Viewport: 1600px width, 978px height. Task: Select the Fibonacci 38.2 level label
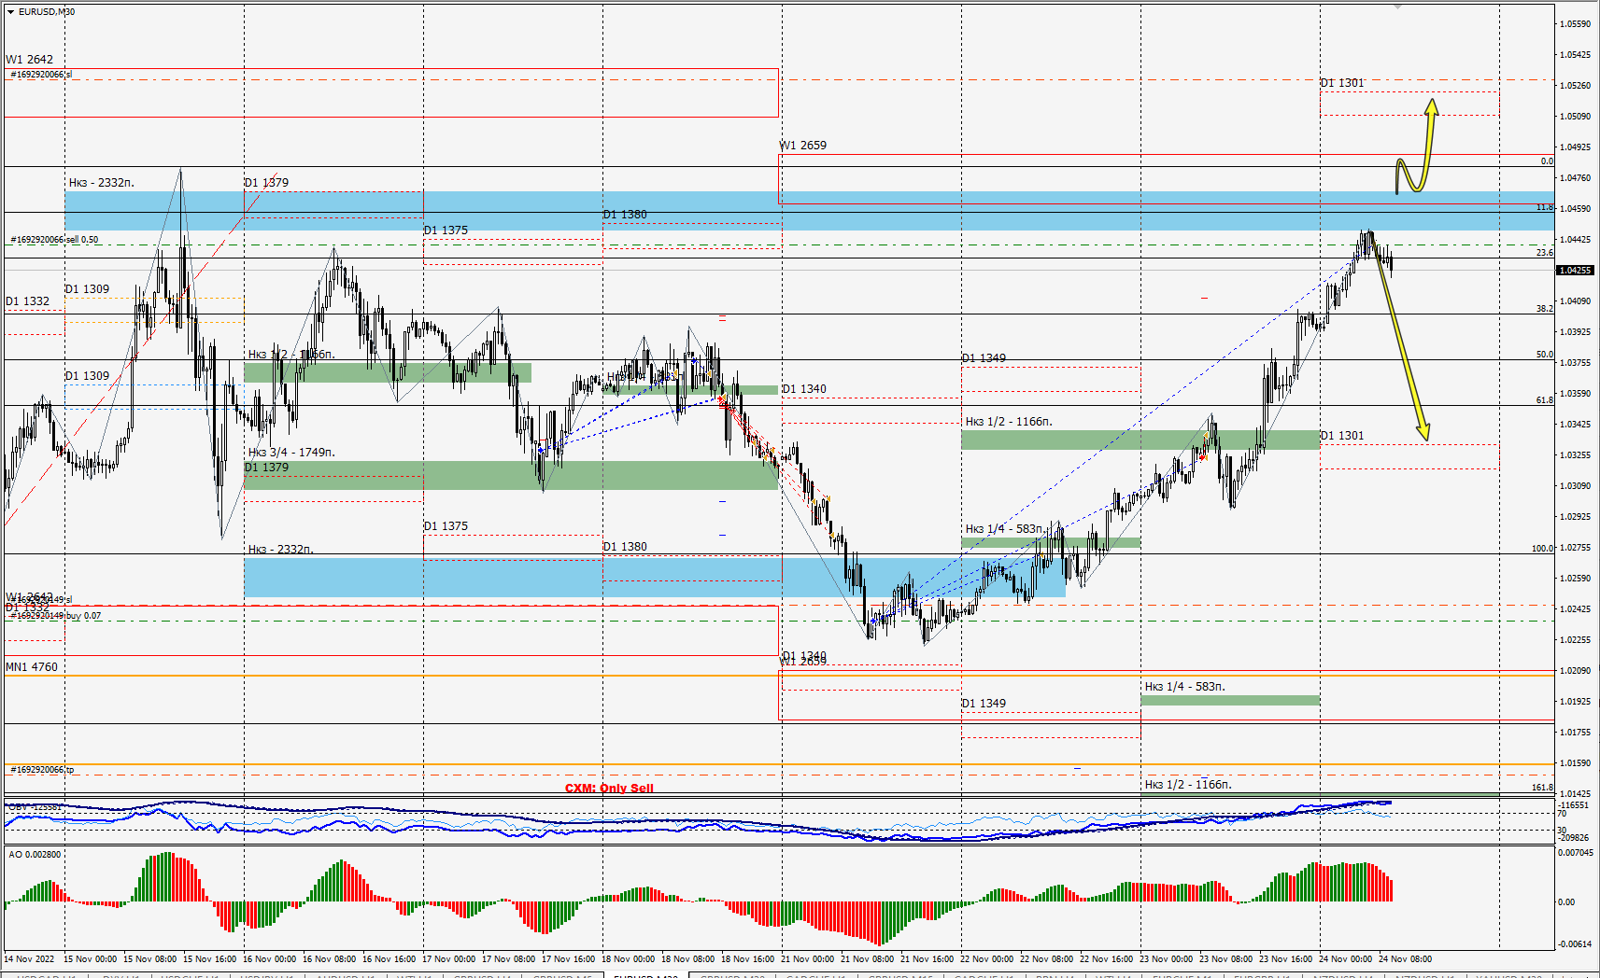(1545, 309)
